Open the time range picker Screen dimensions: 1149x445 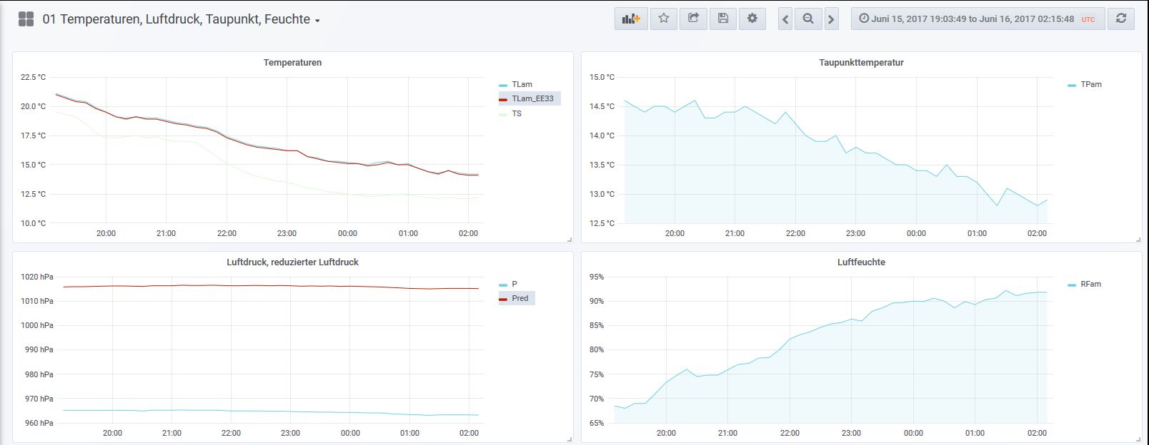click(976, 19)
